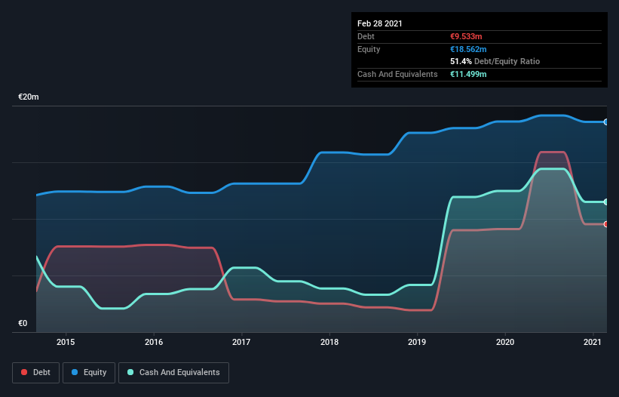Click Cash And Equivalents label in tooltip
619x397 pixels.
coord(397,74)
